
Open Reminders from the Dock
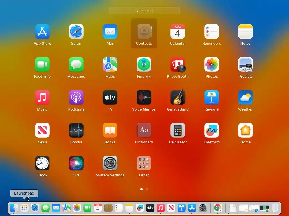(x=119, y=208)
